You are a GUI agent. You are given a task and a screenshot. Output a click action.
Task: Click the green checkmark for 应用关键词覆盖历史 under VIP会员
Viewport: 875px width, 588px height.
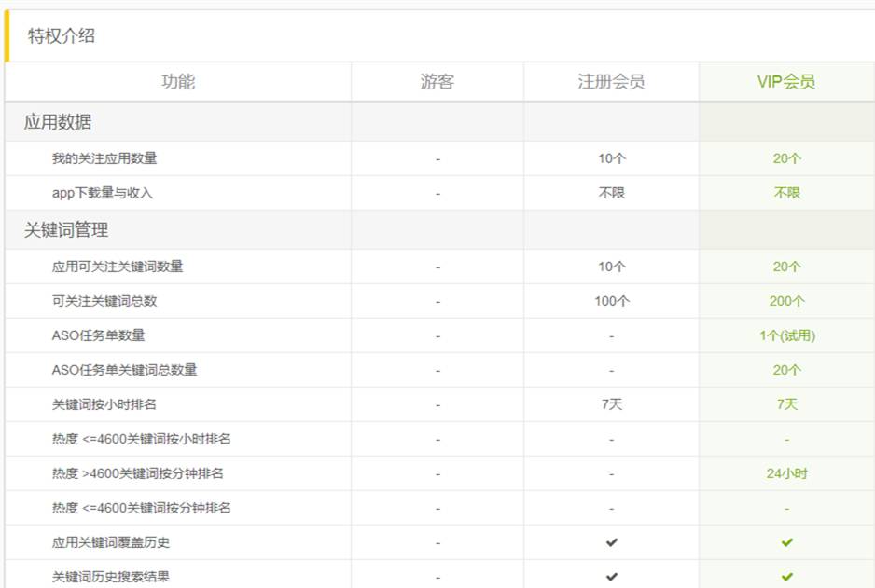786,541
